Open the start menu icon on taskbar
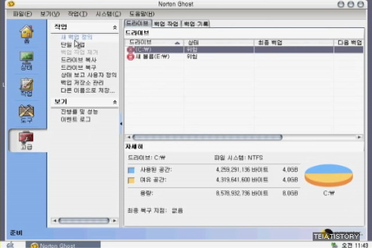Viewport: 372px width, 248px height. click(10, 245)
